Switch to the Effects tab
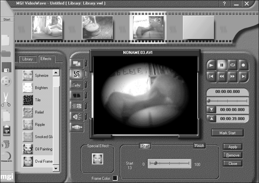This screenshot has height=183, width=259. coord(46,59)
